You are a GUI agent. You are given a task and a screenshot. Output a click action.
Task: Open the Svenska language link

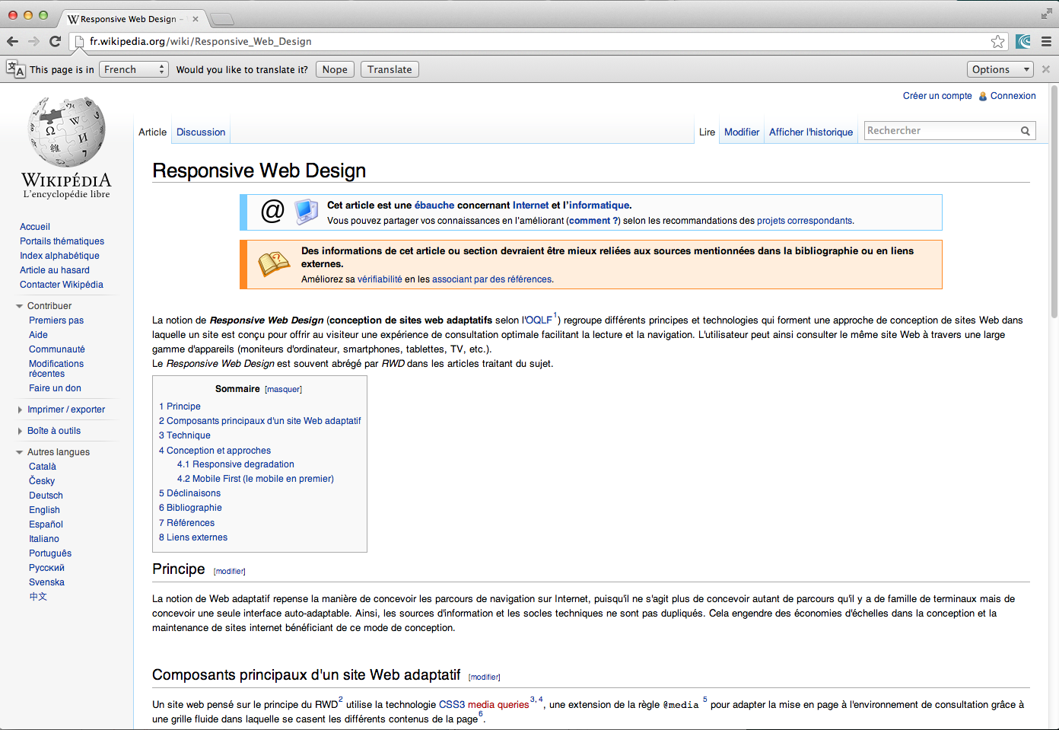pyautogui.click(x=46, y=582)
